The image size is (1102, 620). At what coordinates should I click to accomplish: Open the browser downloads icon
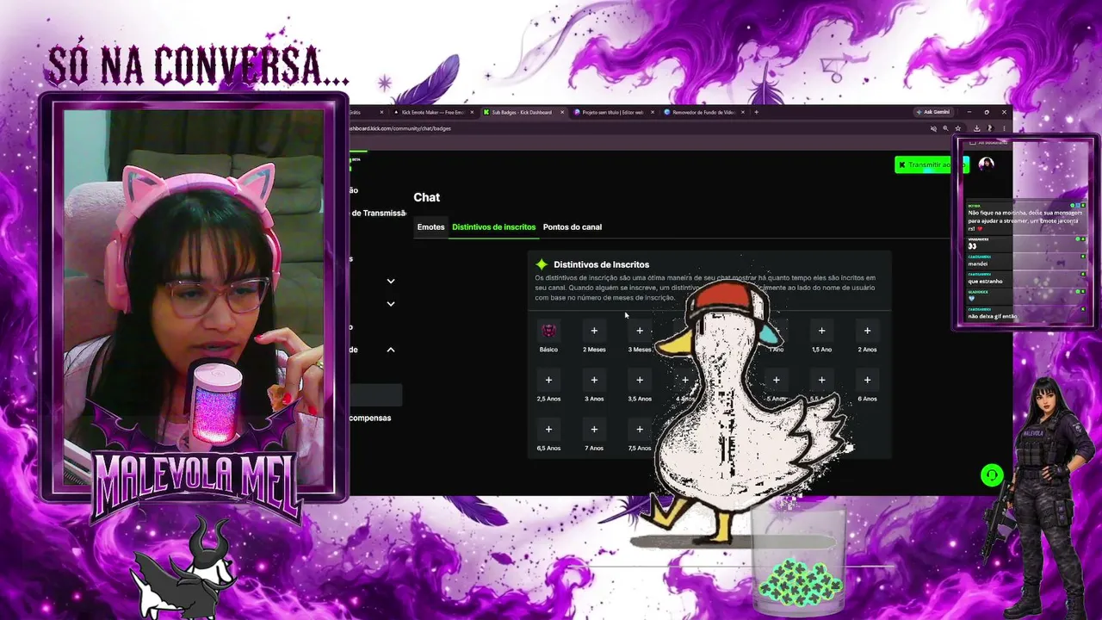pyautogui.click(x=976, y=128)
